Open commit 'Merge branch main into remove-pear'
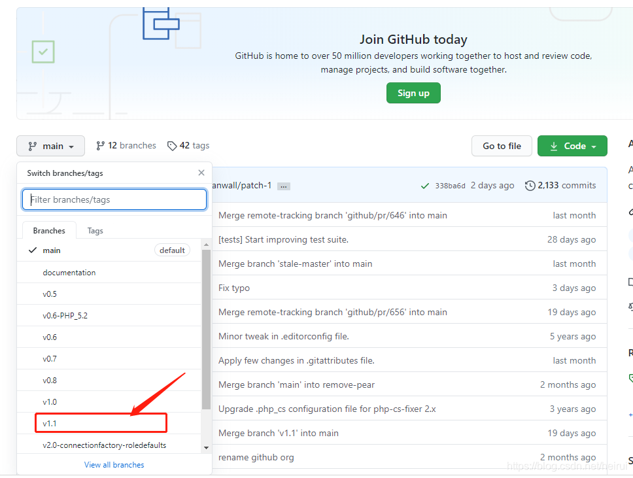Screen dimensions: 633x478 [x=296, y=384]
